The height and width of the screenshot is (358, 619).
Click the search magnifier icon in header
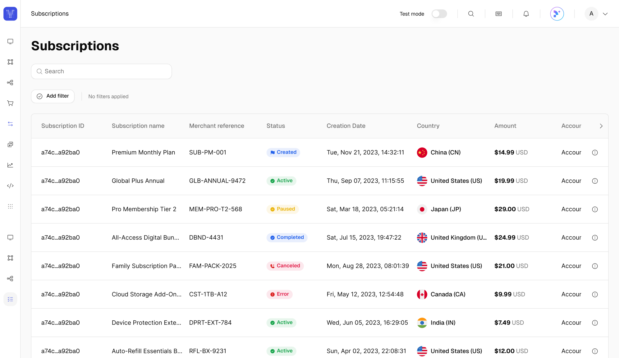(x=471, y=14)
